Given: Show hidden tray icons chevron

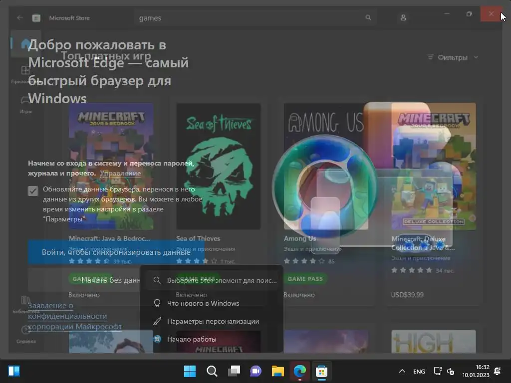Looking at the screenshot, I should (x=402, y=371).
